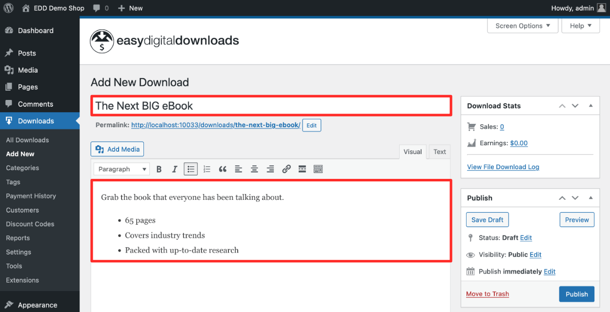Open download Tags
Viewport: 610px width, 312px height.
tap(13, 182)
